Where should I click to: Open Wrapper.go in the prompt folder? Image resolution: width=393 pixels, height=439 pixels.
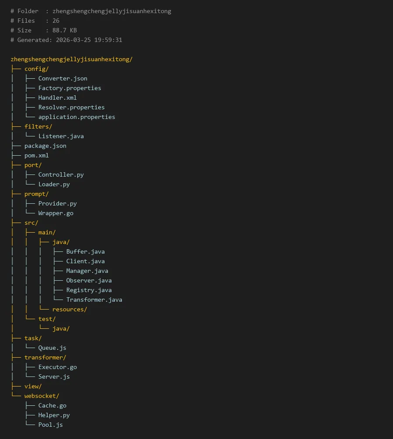55,213
